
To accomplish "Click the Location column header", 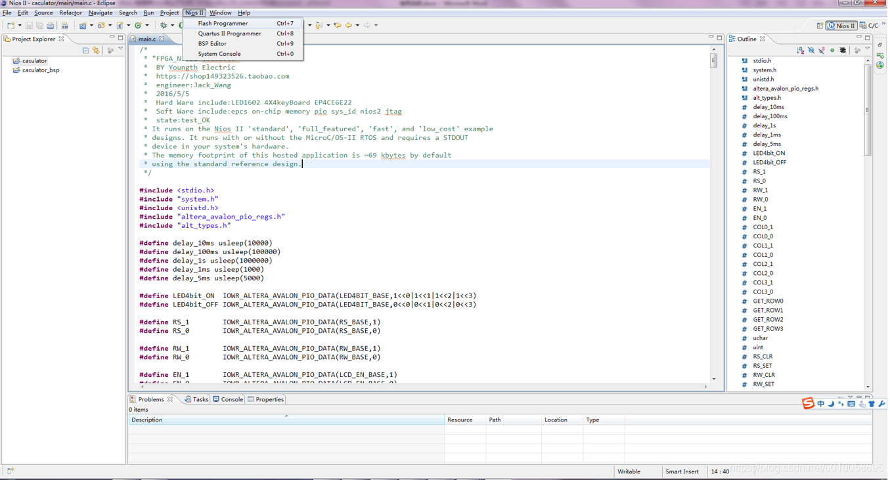I will coord(562,420).
